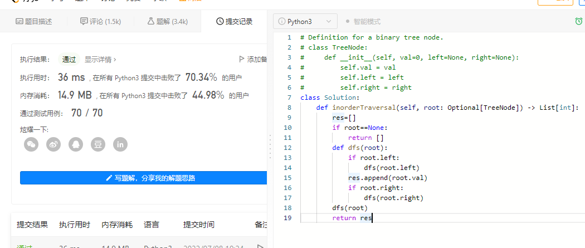Image resolution: width=585 pixels, height=248 pixels.
Task: Click the '# self.val = val' comment line
Action: pyautogui.click(x=348, y=67)
